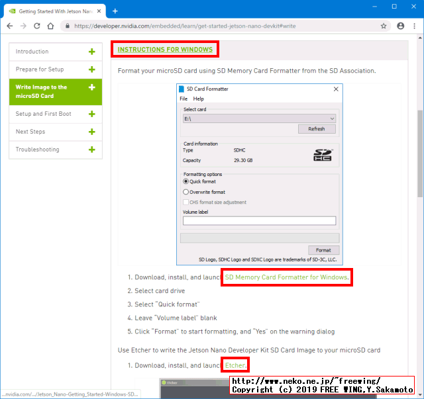
Task: Select Quick format radio button
Action: 185,181
